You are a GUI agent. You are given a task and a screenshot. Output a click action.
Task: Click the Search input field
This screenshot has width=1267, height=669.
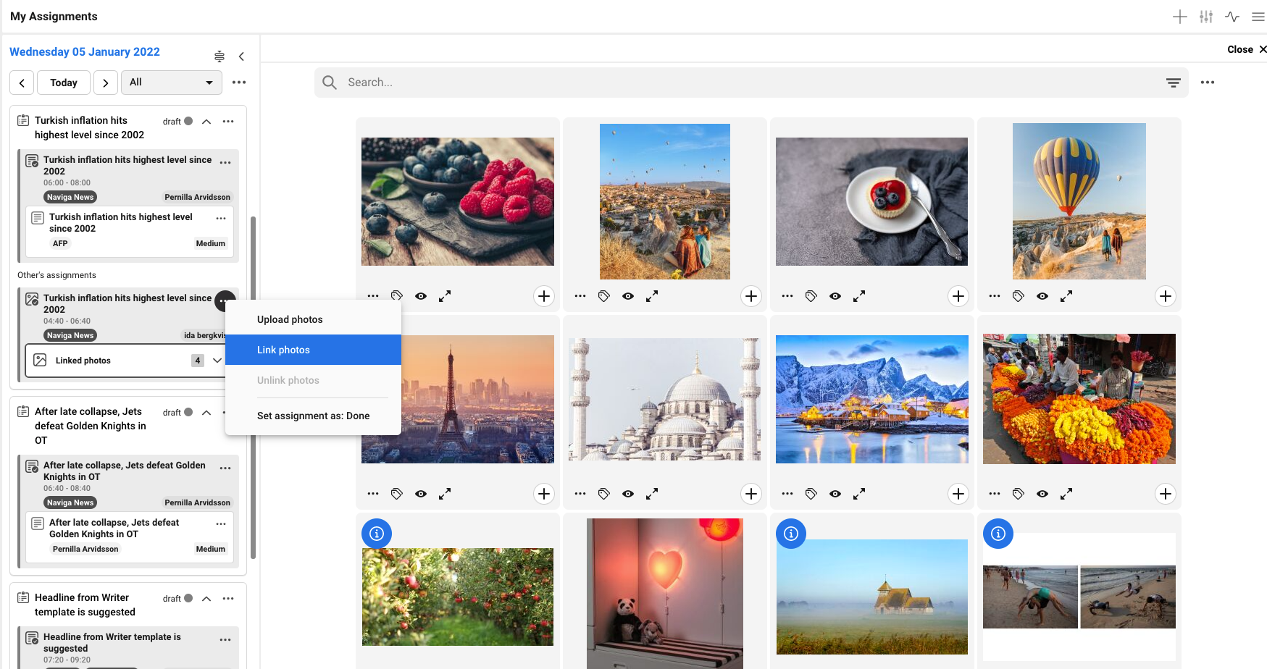coord(746,83)
